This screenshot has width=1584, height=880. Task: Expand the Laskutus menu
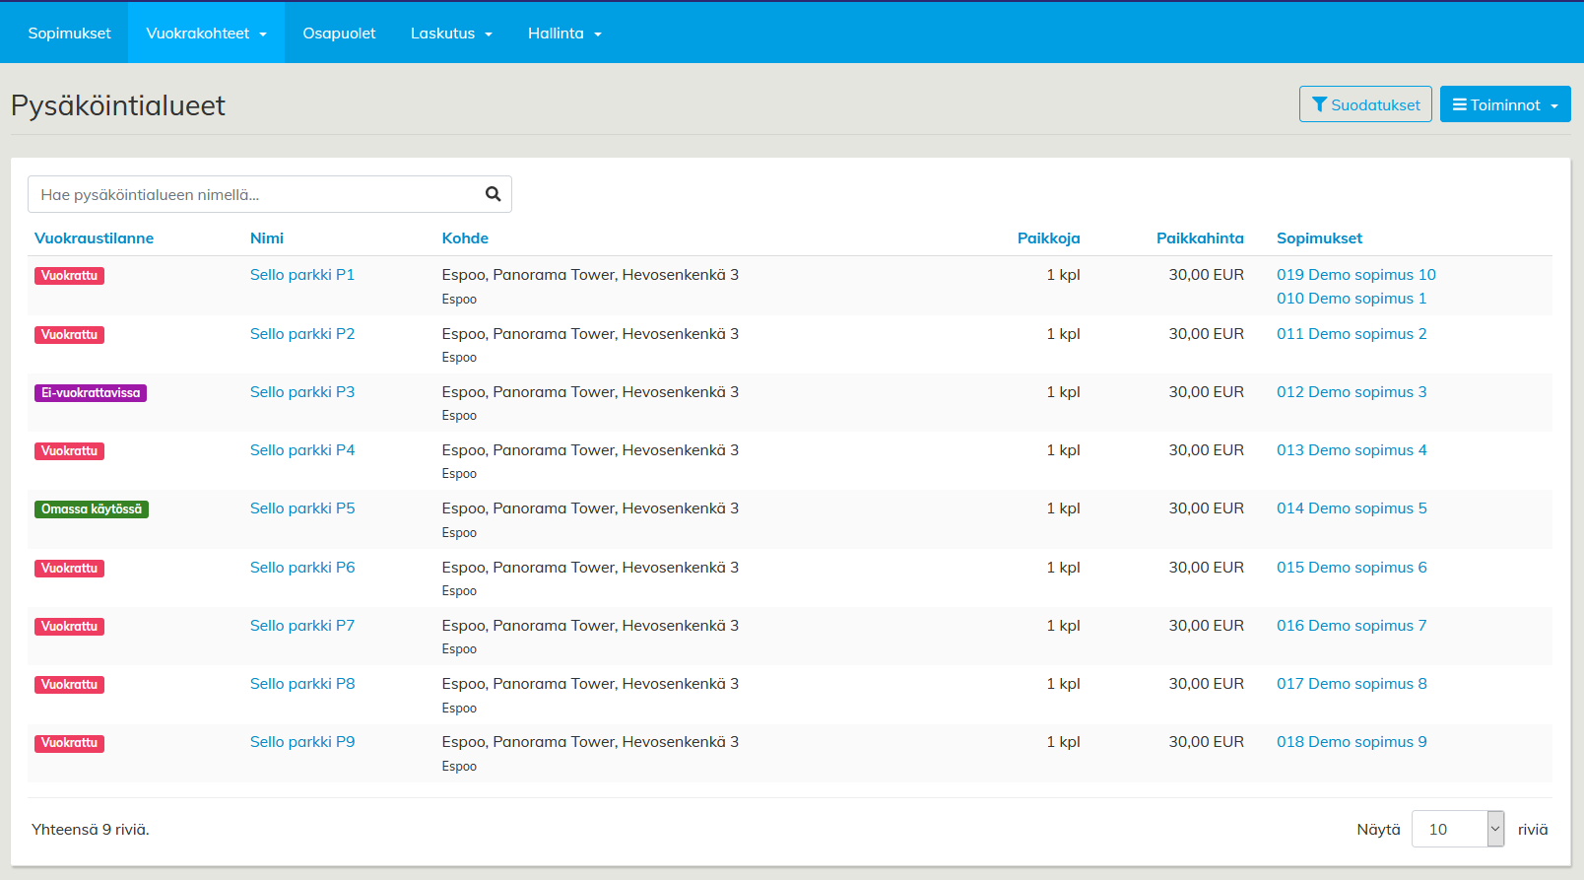[x=450, y=34]
